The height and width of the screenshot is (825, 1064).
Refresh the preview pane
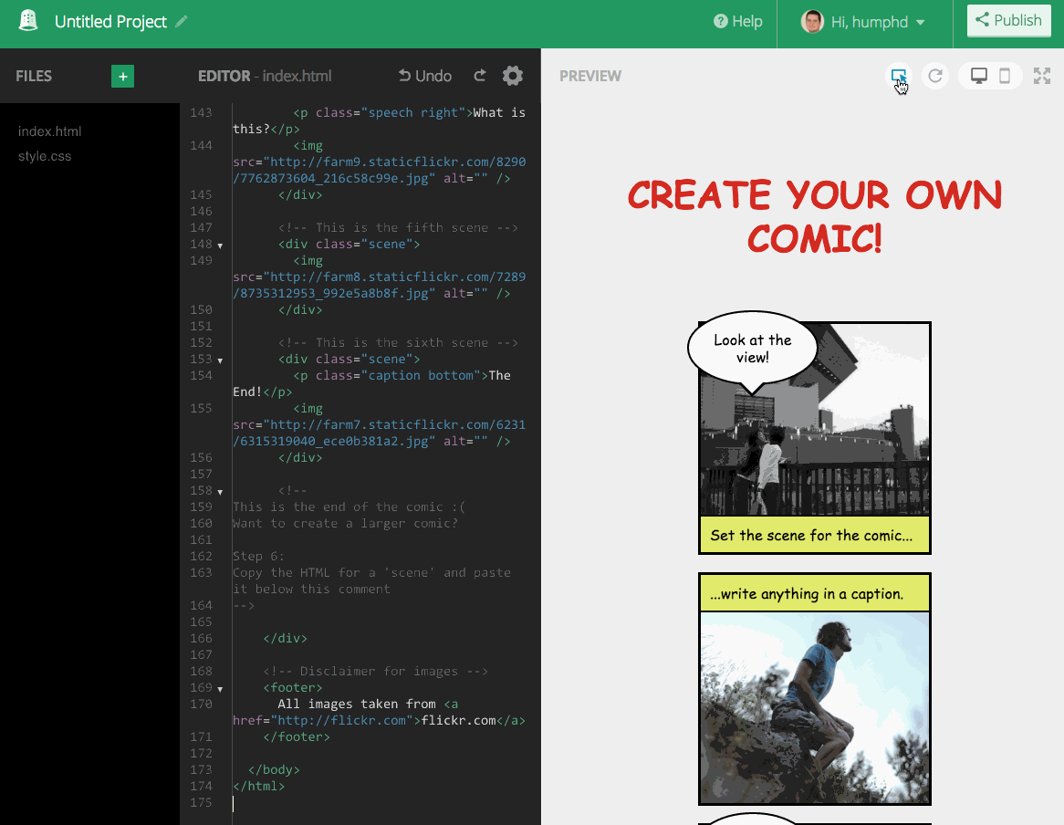click(x=934, y=77)
